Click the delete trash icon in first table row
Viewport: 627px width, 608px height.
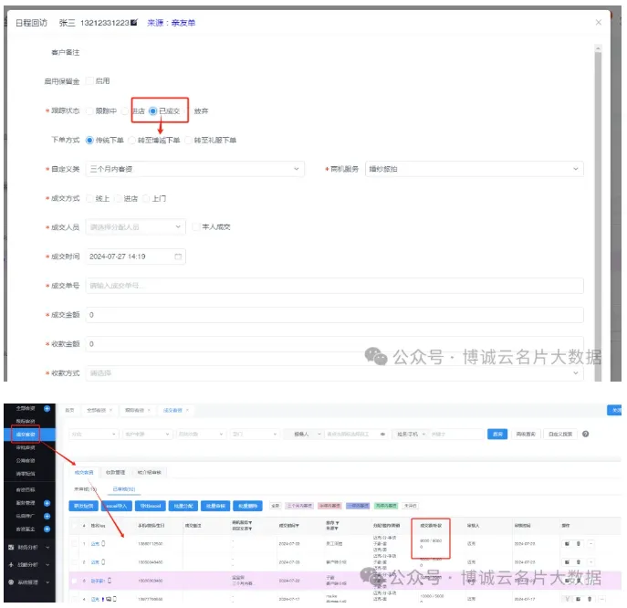[577, 543]
